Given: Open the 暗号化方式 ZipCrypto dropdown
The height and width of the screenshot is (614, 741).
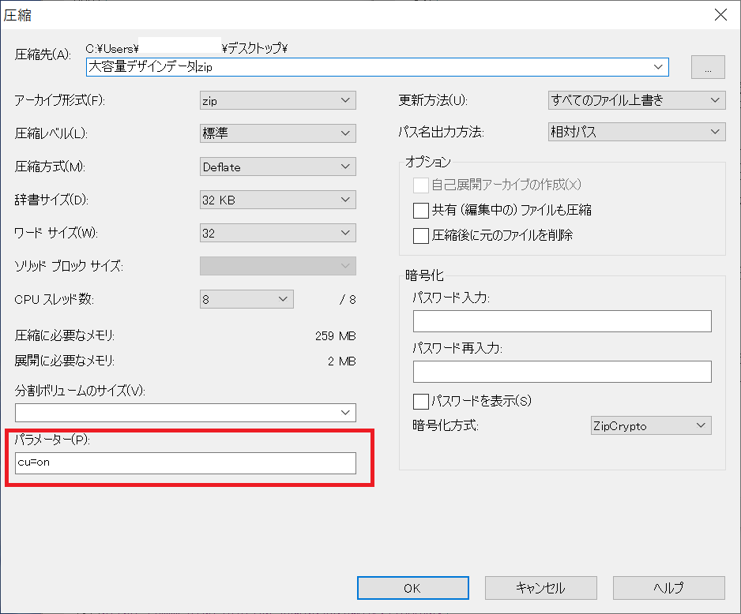Looking at the screenshot, I should tap(650, 425).
